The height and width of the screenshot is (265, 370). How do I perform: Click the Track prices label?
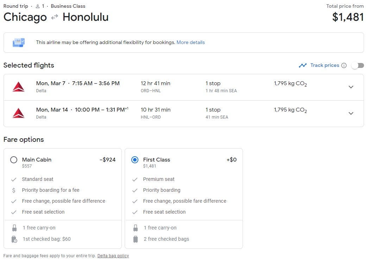325,65
